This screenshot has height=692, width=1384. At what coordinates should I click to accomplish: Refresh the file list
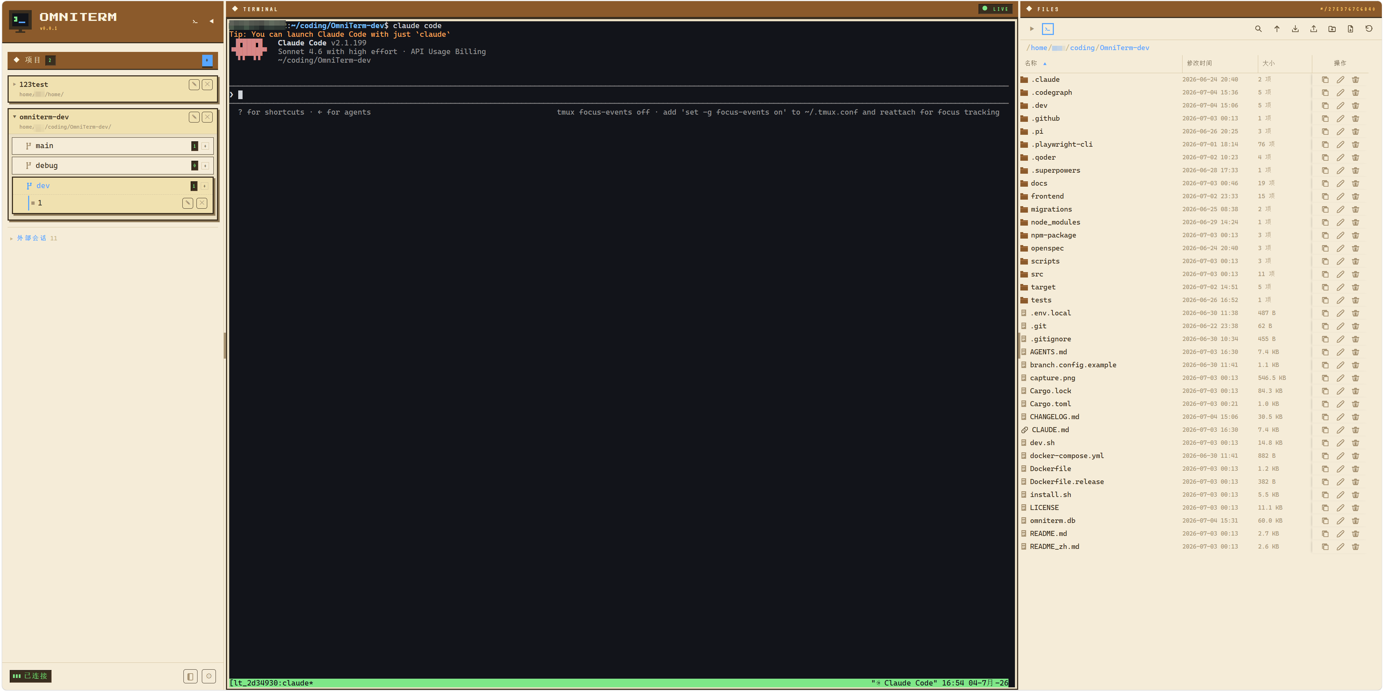[1369, 29]
